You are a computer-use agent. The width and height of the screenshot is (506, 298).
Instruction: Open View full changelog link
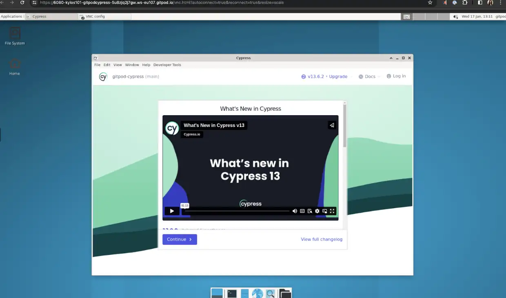tap(322, 239)
